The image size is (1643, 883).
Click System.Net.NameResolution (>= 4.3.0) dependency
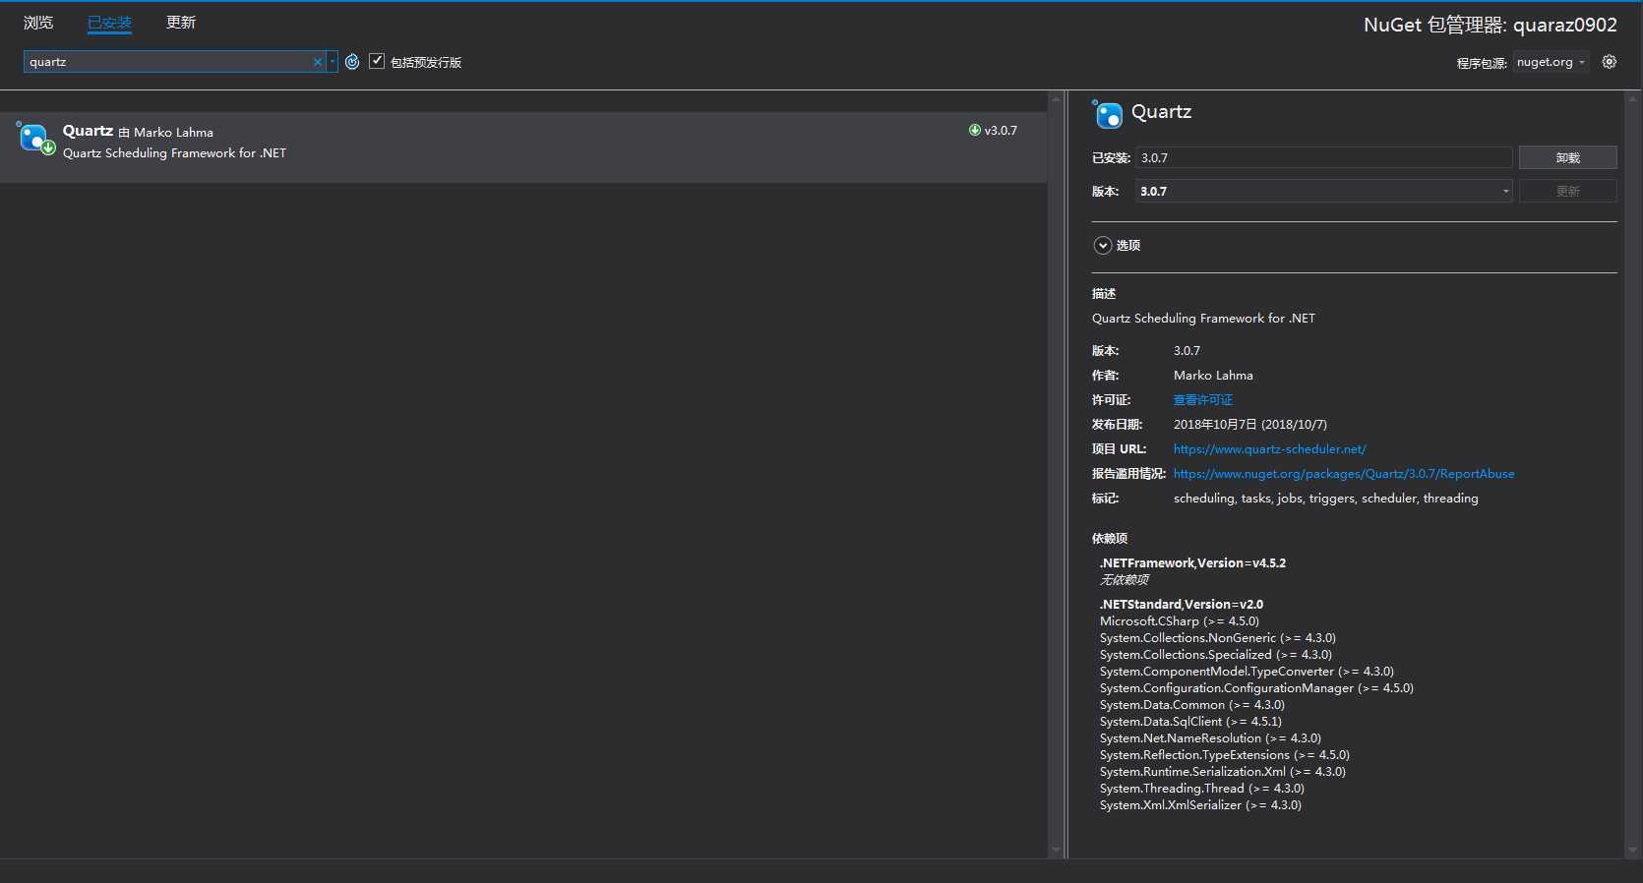[1210, 738]
